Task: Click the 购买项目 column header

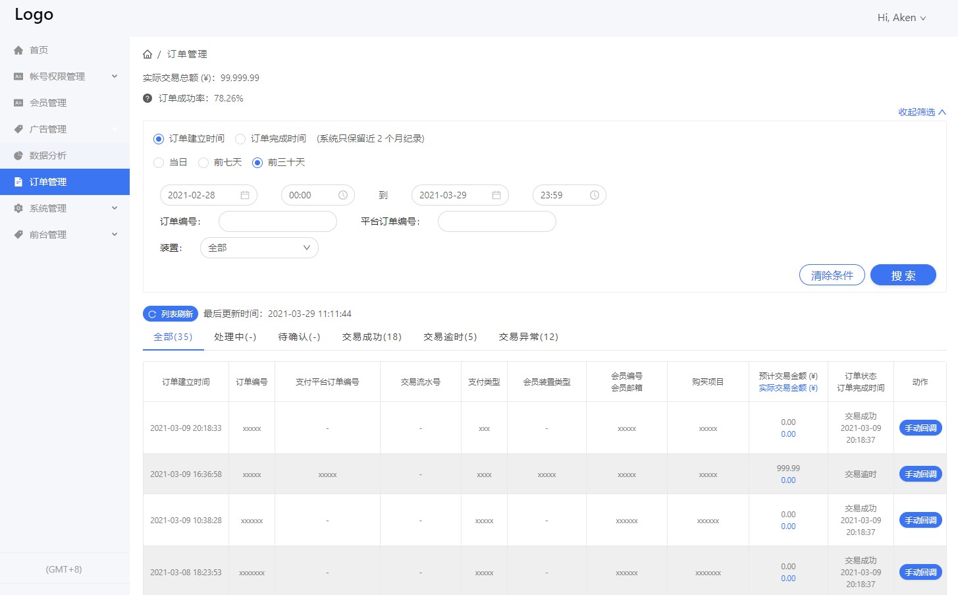Action: (708, 382)
